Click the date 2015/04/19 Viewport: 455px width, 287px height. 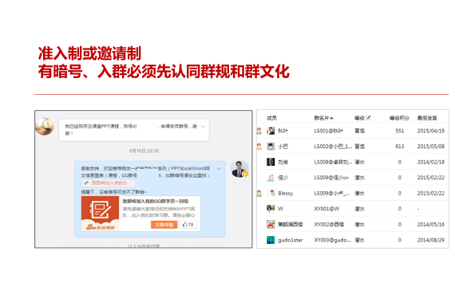(x=431, y=131)
